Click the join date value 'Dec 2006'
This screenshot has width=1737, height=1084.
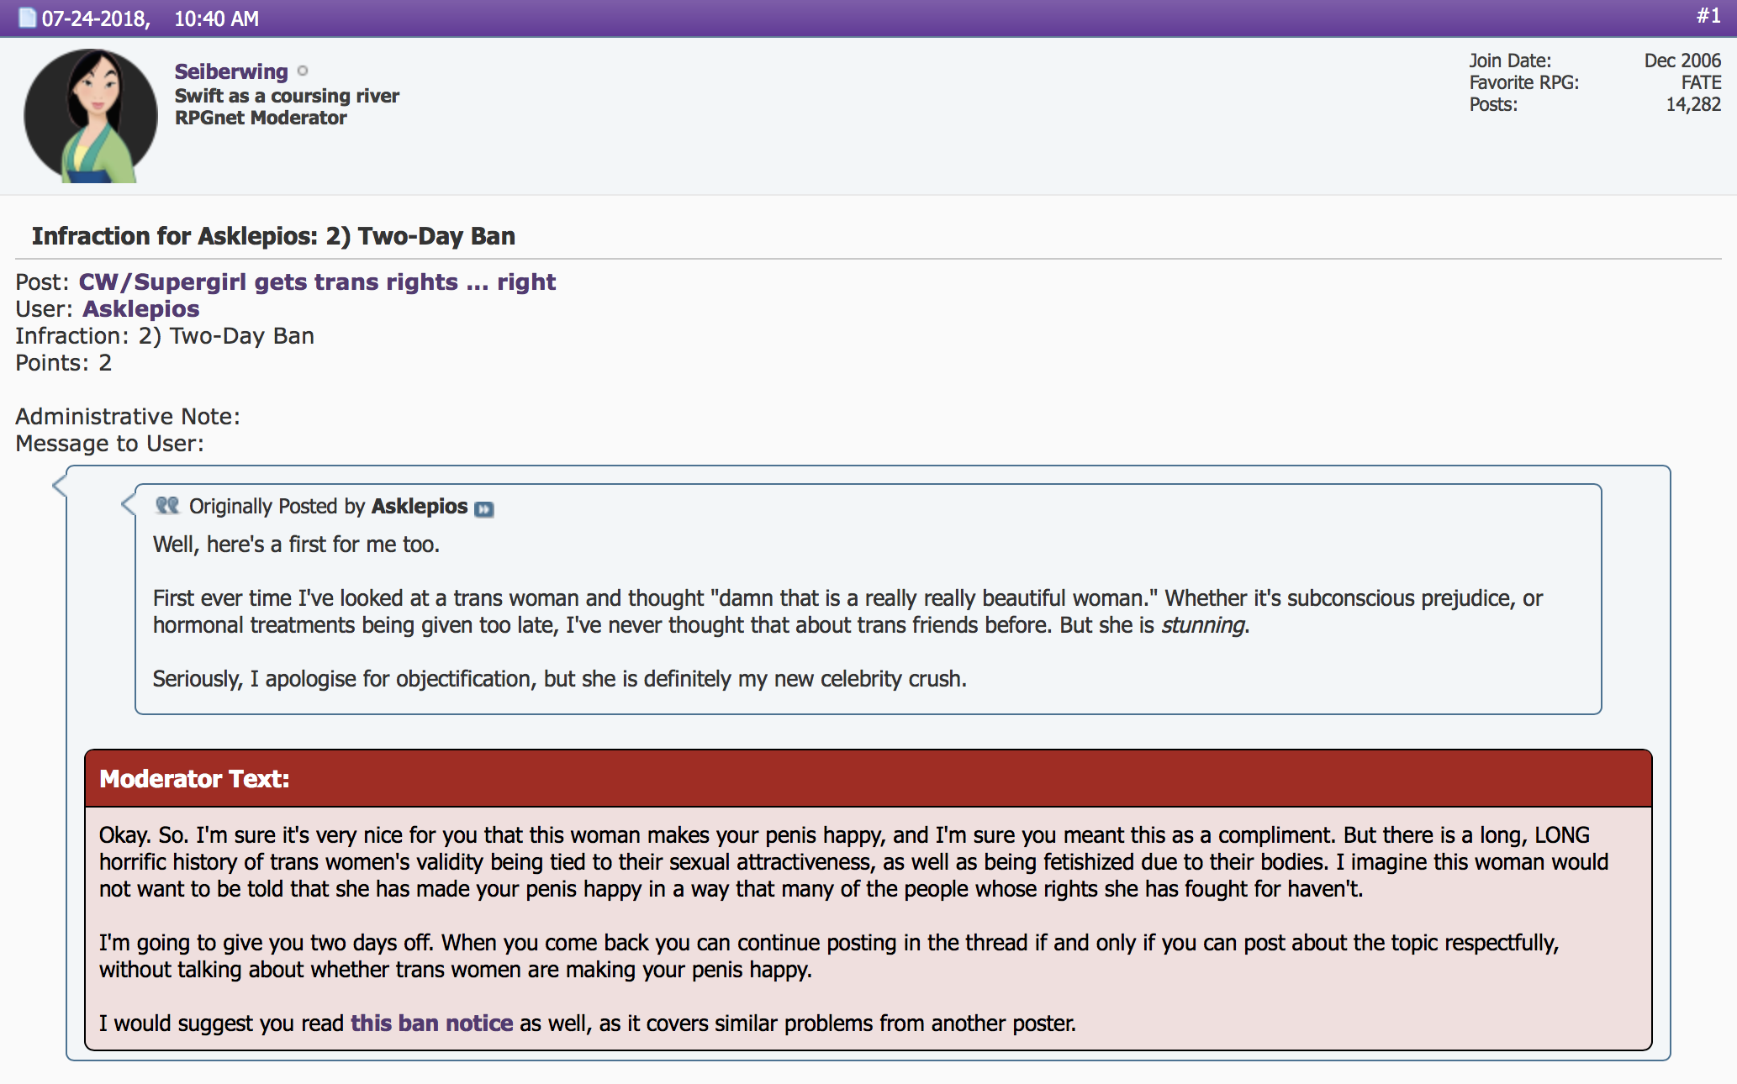point(1682,61)
